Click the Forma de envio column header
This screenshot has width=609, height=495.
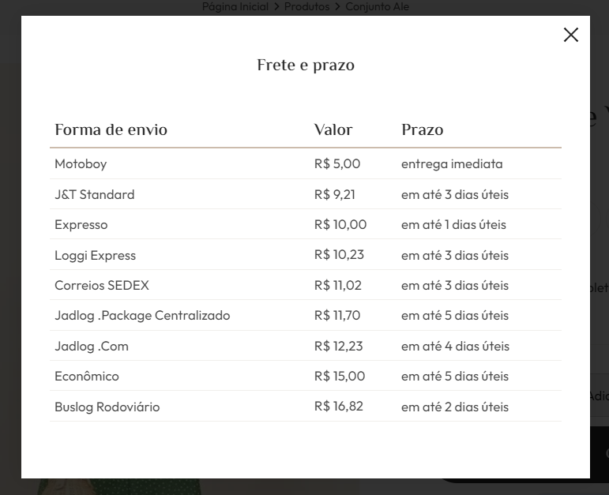111,129
